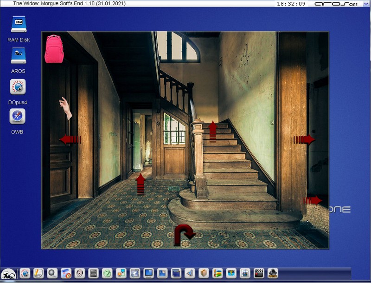Image resolution: width=371 pixels, height=283 pixels.
Task: Click the red arrow pointing up the staircase
Action: (212, 130)
